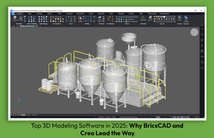Open the Visualize ribbon tab
The width and height of the screenshot is (214, 138).
pyautogui.click(x=69, y=14)
